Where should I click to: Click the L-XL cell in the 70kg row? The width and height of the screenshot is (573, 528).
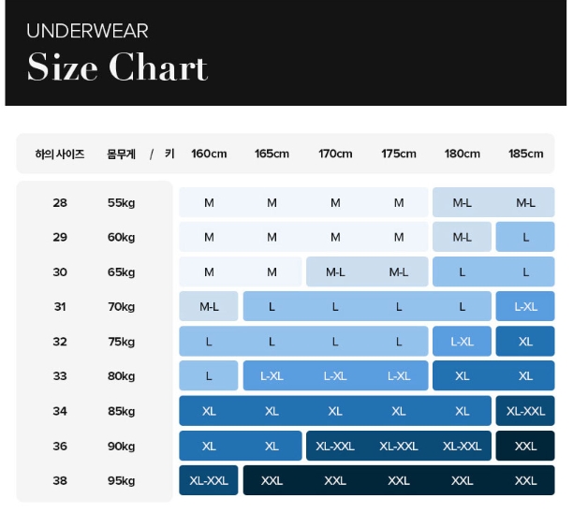tap(525, 306)
